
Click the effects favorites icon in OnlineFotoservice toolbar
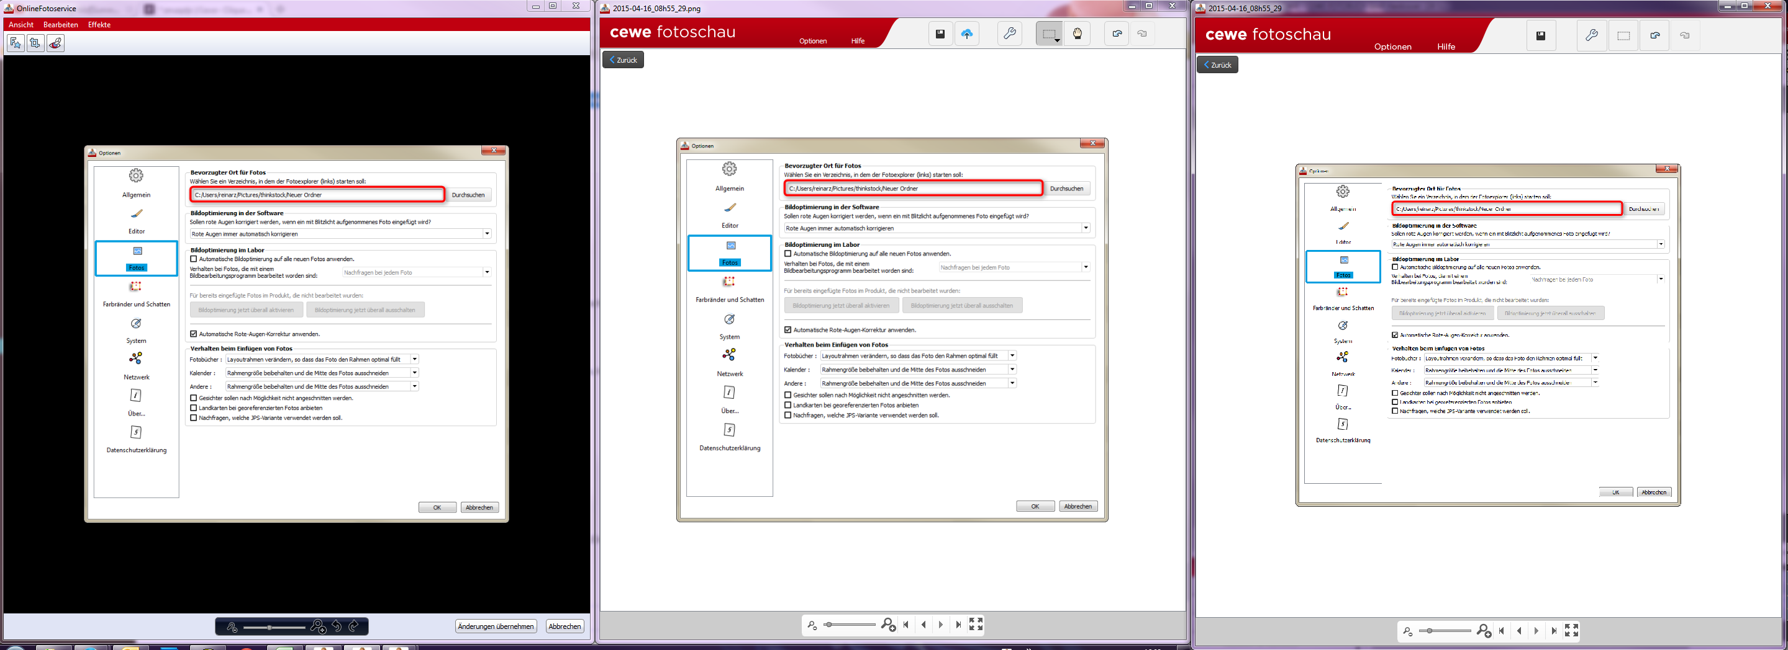pyautogui.click(x=16, y=43)
